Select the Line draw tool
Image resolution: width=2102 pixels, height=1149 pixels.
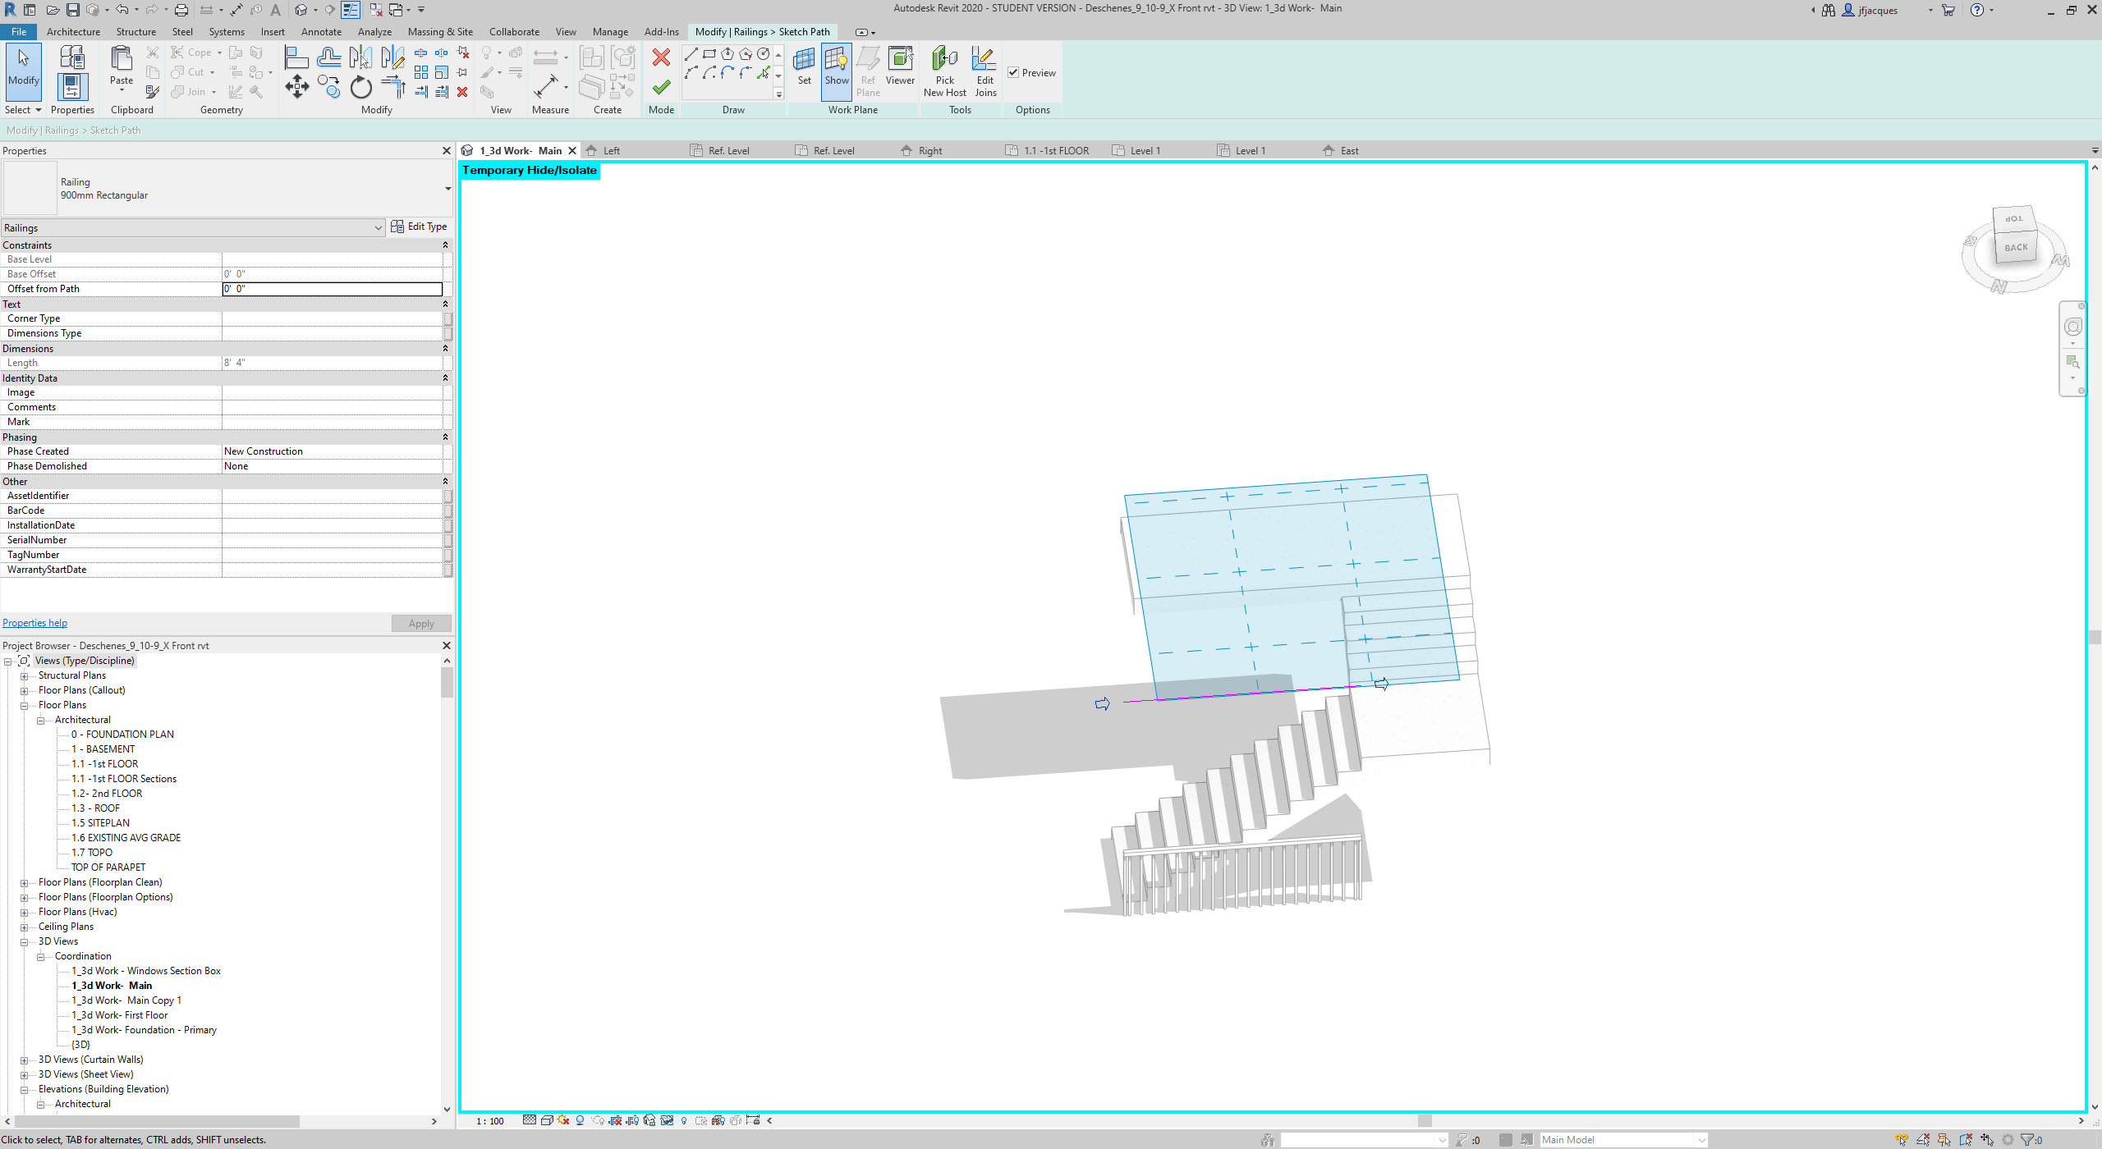(691, 54)
